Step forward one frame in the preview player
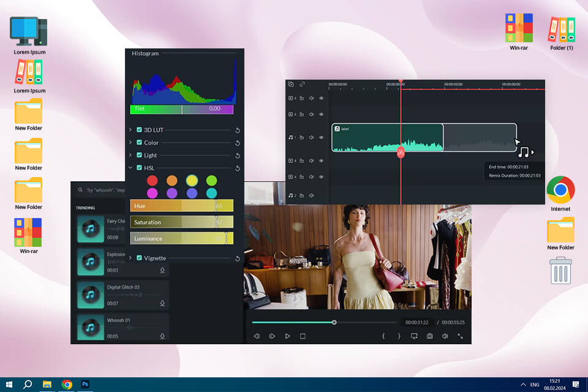Screen dimensions: 588x392 272,336
